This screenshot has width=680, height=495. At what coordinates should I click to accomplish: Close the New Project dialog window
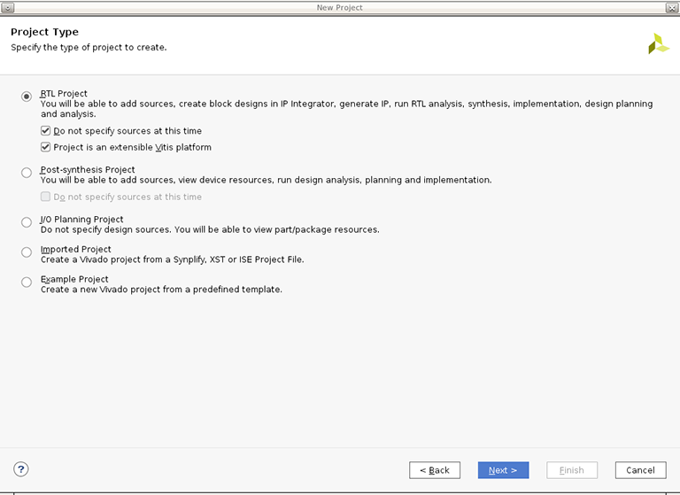tap(671, 7)
